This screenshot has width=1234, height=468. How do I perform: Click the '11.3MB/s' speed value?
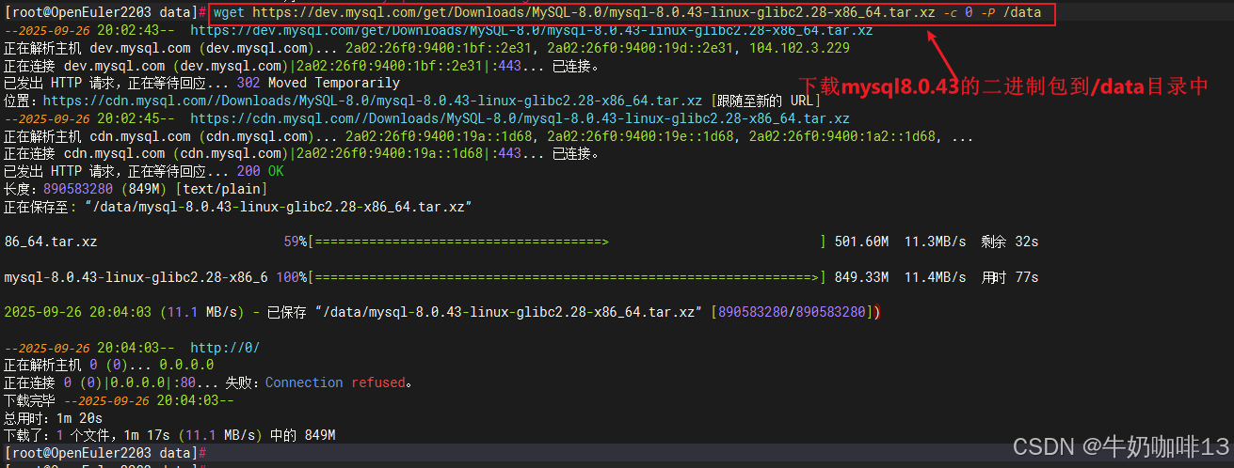935,242
